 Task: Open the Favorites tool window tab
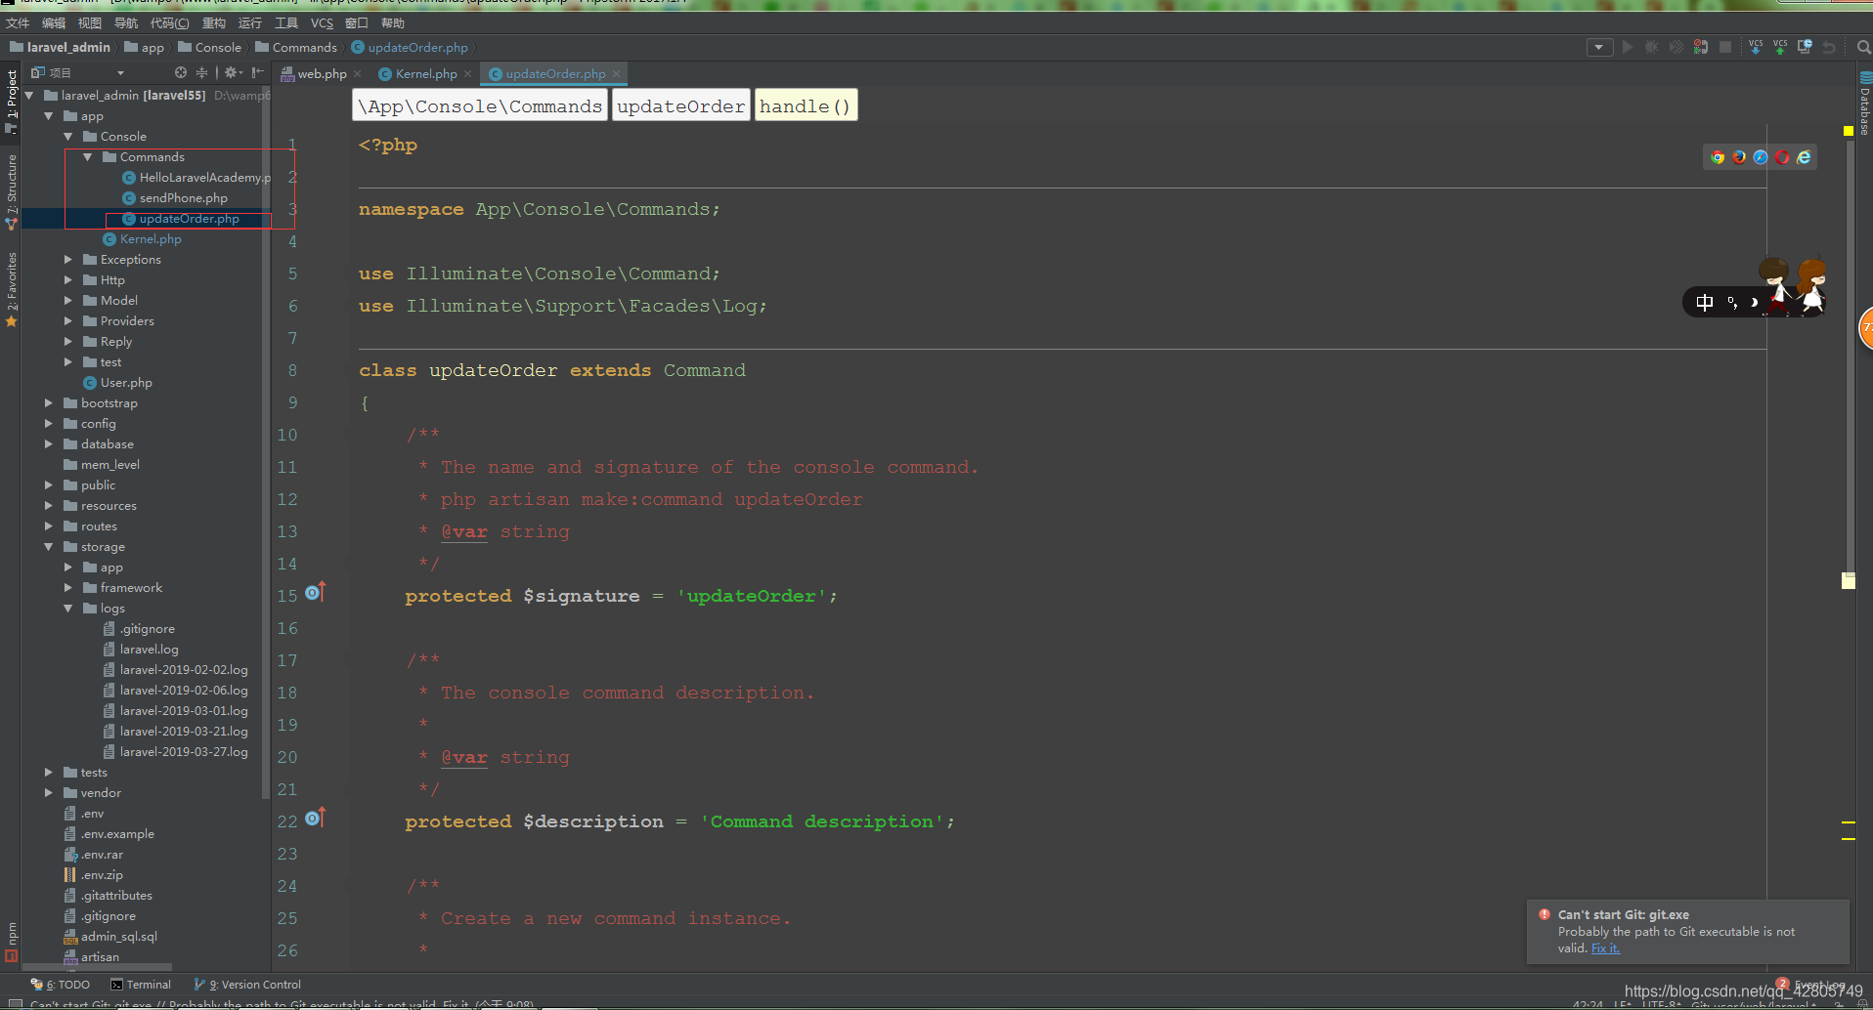[x=11, y=289]
